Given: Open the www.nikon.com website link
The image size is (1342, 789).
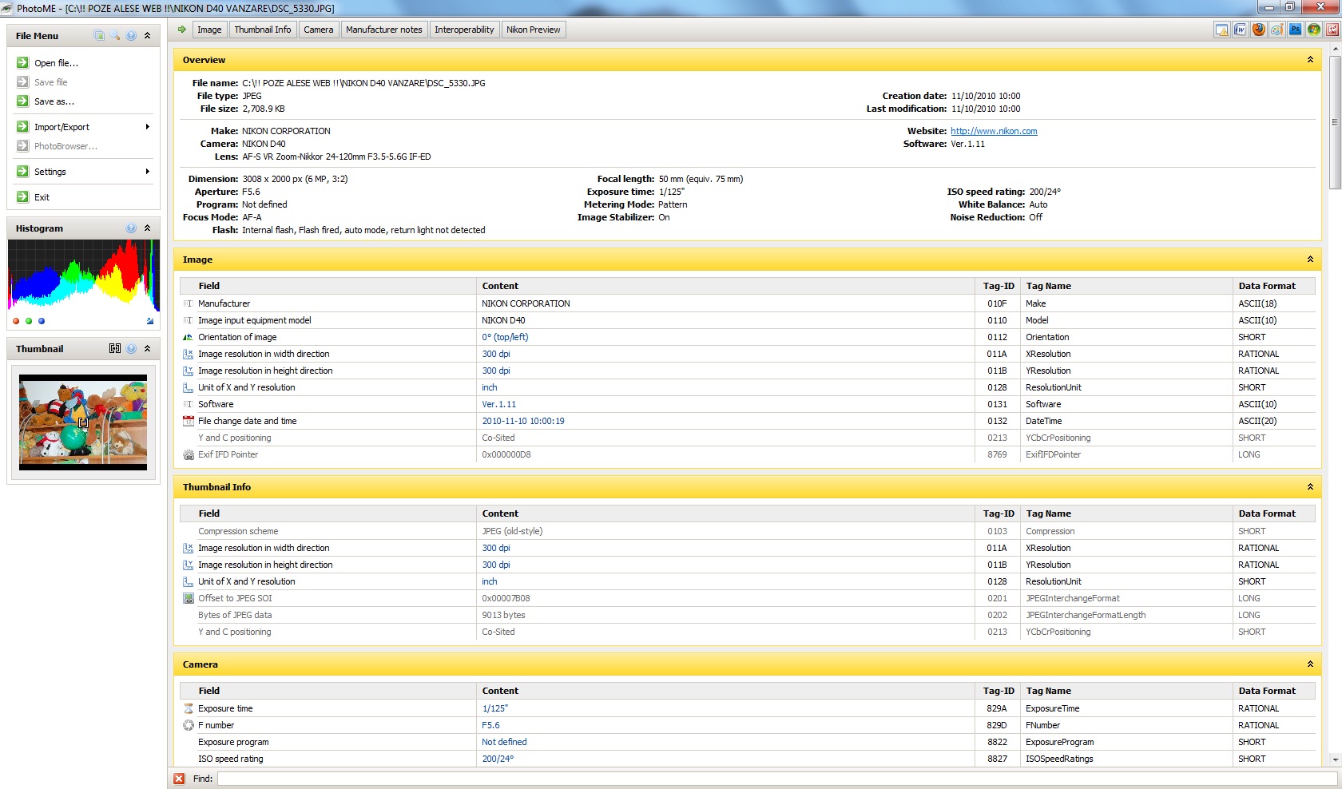Looking at the screenshot, I should (x=994, y=132).
